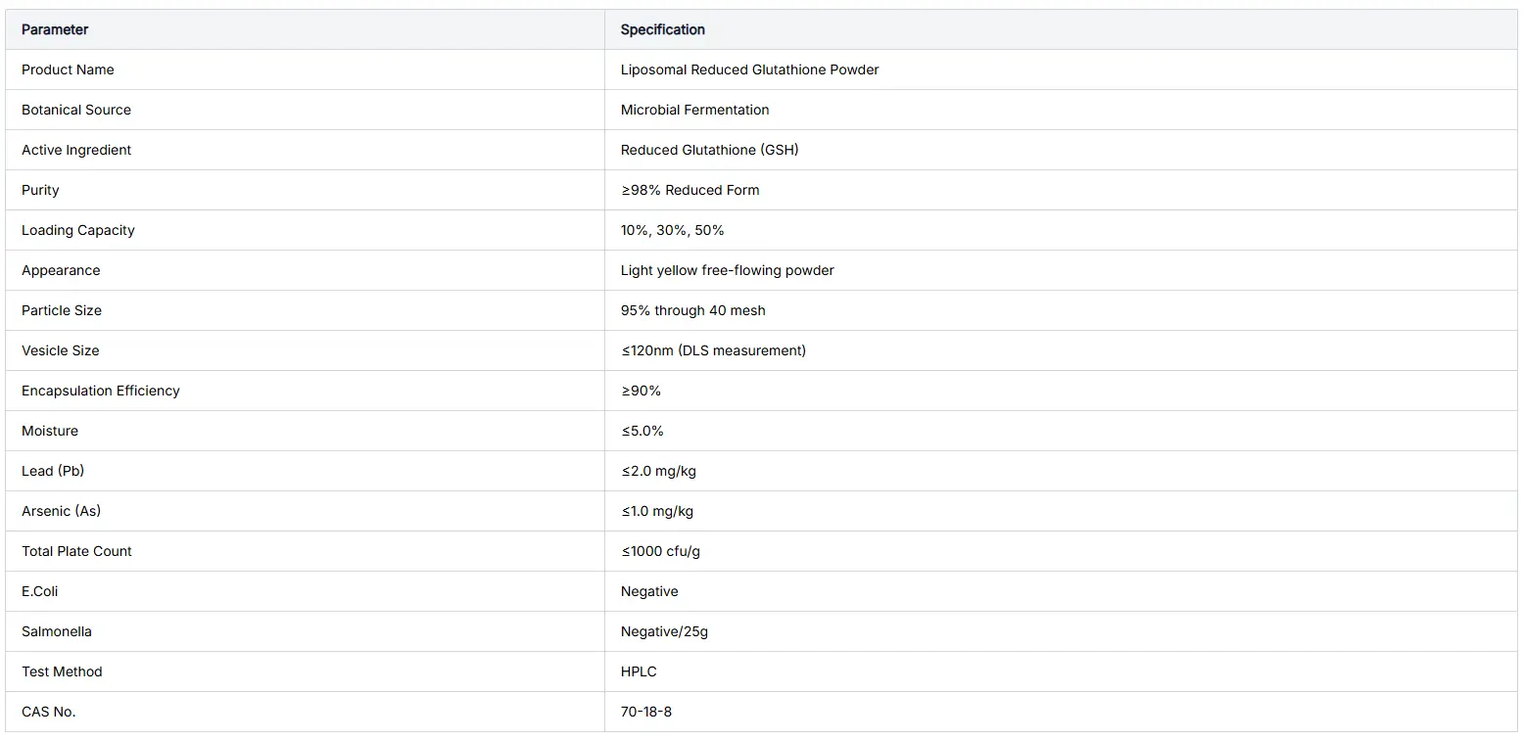Click the '≥98% Reduced Form' value
Screen dimensions: 1523x740
tap(690, 190)
